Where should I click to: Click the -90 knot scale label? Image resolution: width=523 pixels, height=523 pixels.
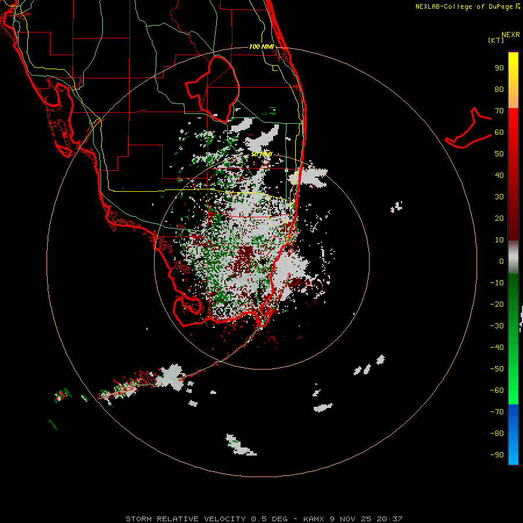point(497,455)
